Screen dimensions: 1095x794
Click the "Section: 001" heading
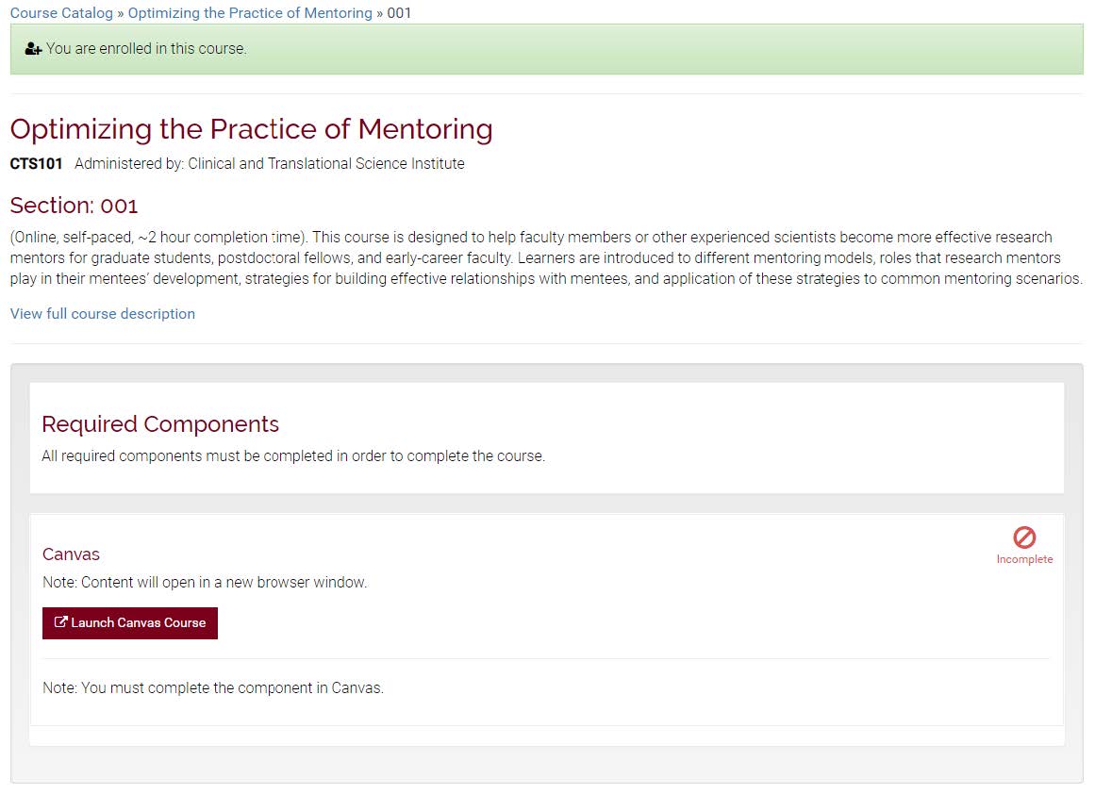click(74, 206)
